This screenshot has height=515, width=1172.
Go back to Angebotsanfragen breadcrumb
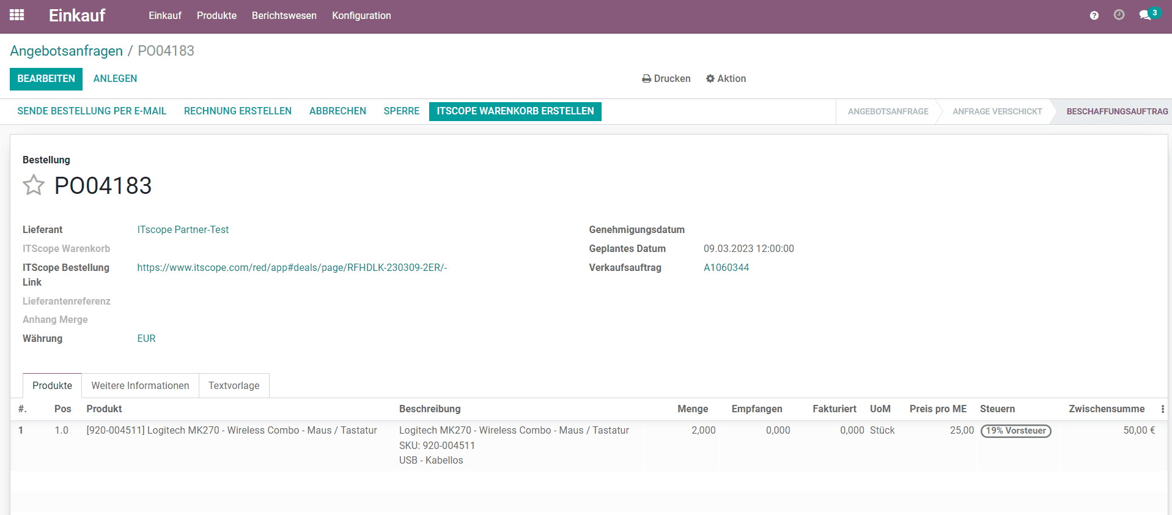pos(66,51)
